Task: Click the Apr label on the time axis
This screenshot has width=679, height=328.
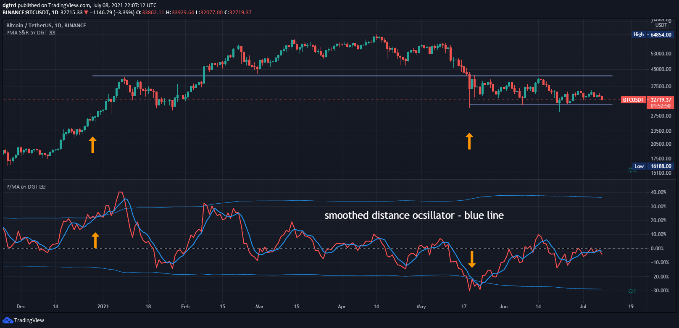Action: coord(342,307)
